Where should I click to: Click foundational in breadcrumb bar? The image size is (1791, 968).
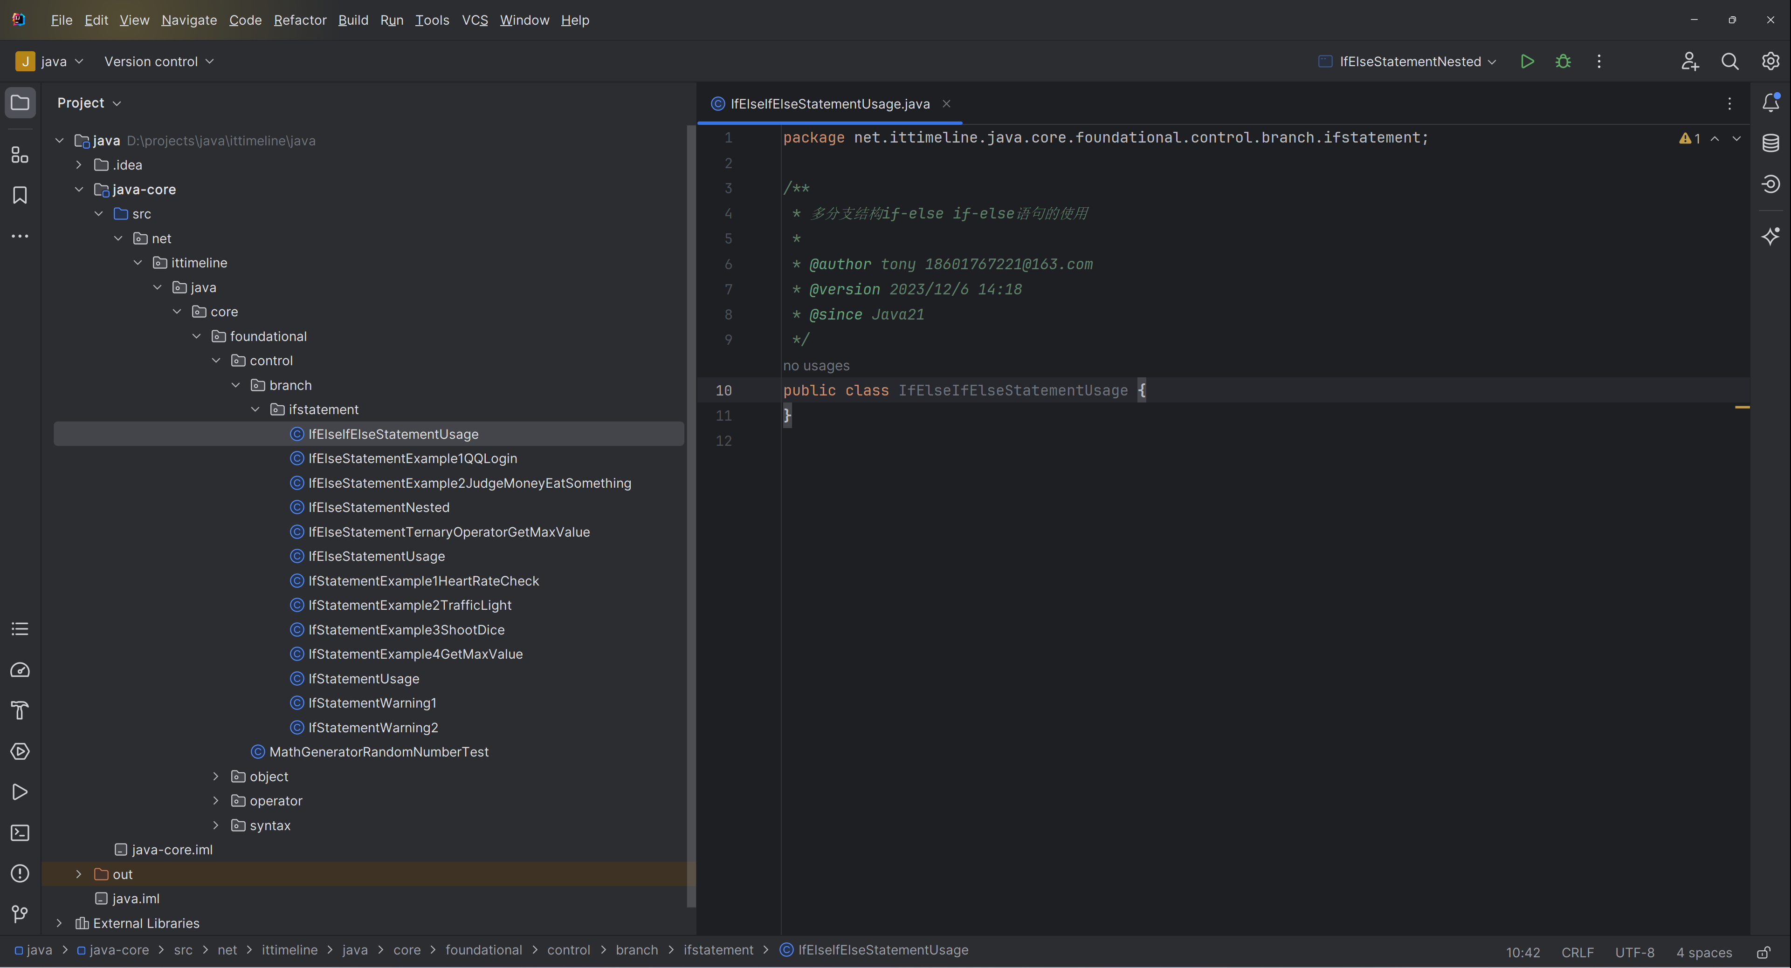(x=483, y=950)
